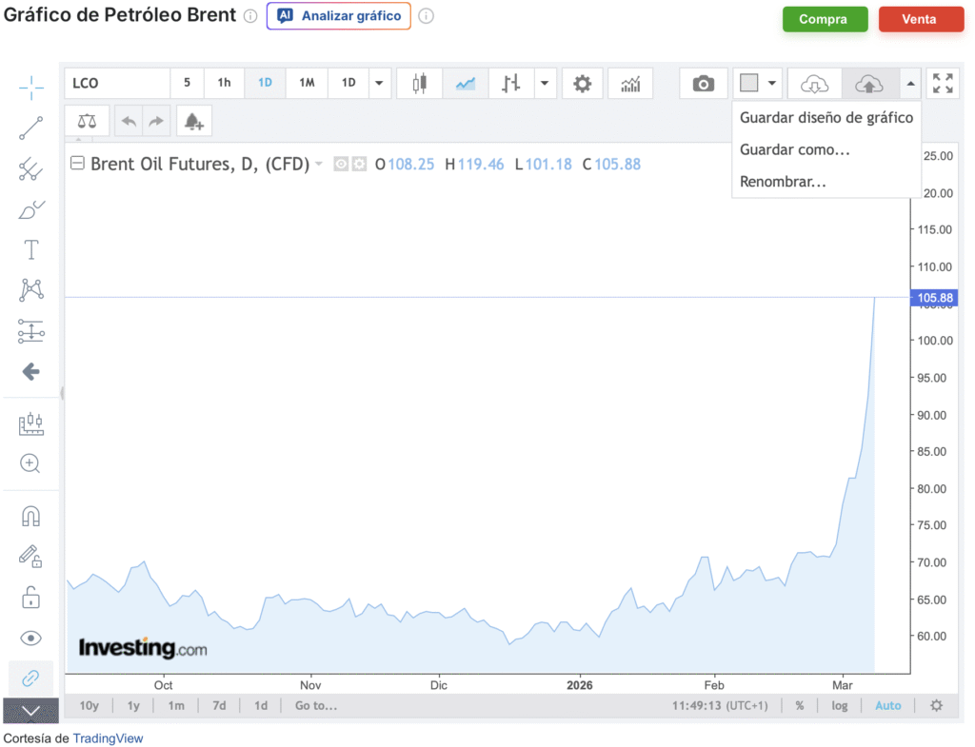Add an alert with the bell icon
Viewport: 975px width, 747px height.
point(193,122)
